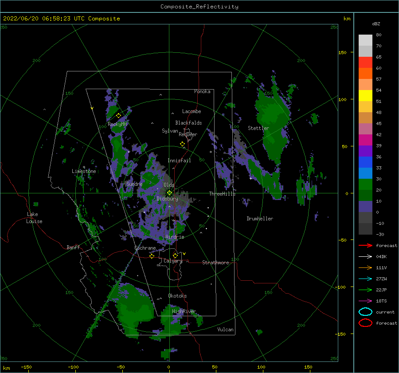This screenshot has width=399, height=373.
Task: Click the orange 111V arrow icon
Action: coord(365,267)
